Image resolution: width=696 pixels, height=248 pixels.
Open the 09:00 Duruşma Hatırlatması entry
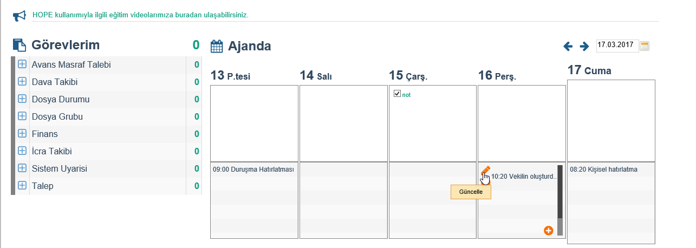tap(253, 169)
